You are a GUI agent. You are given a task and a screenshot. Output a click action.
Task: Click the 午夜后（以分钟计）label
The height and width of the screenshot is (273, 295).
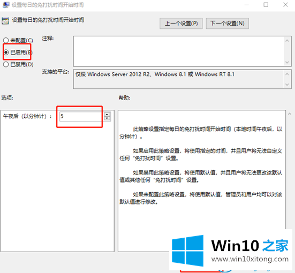[27, 116]
